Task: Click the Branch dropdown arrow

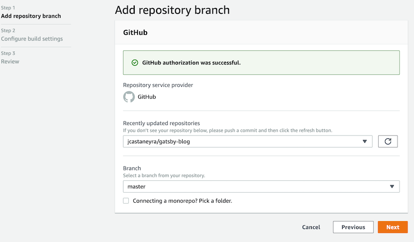Action: [392, 187]
